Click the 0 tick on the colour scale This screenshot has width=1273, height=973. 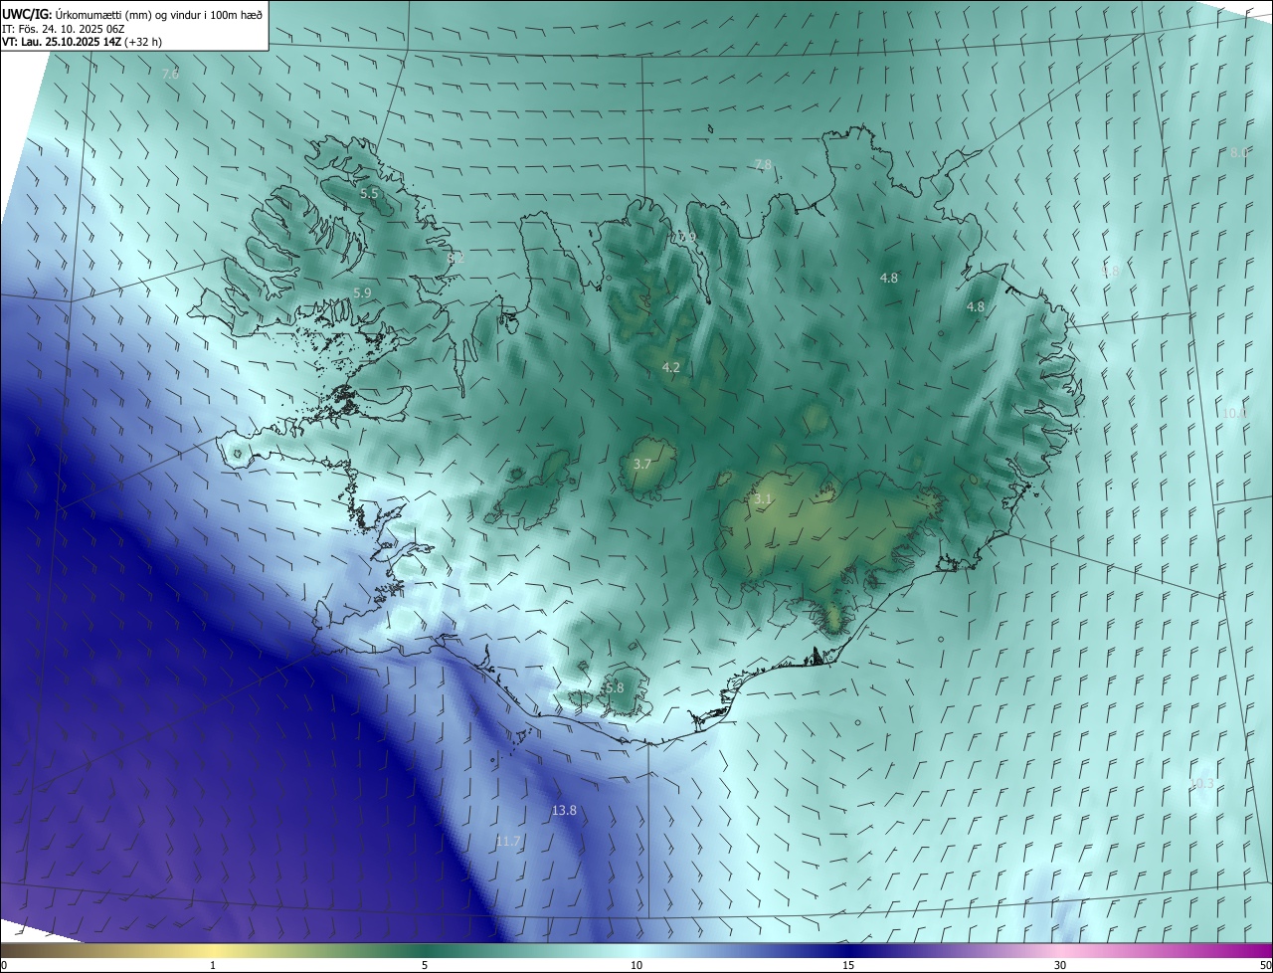[4, 965]
